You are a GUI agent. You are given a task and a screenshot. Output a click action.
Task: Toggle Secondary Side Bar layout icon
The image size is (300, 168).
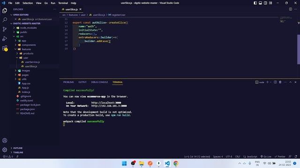click(x=265, y=3)
